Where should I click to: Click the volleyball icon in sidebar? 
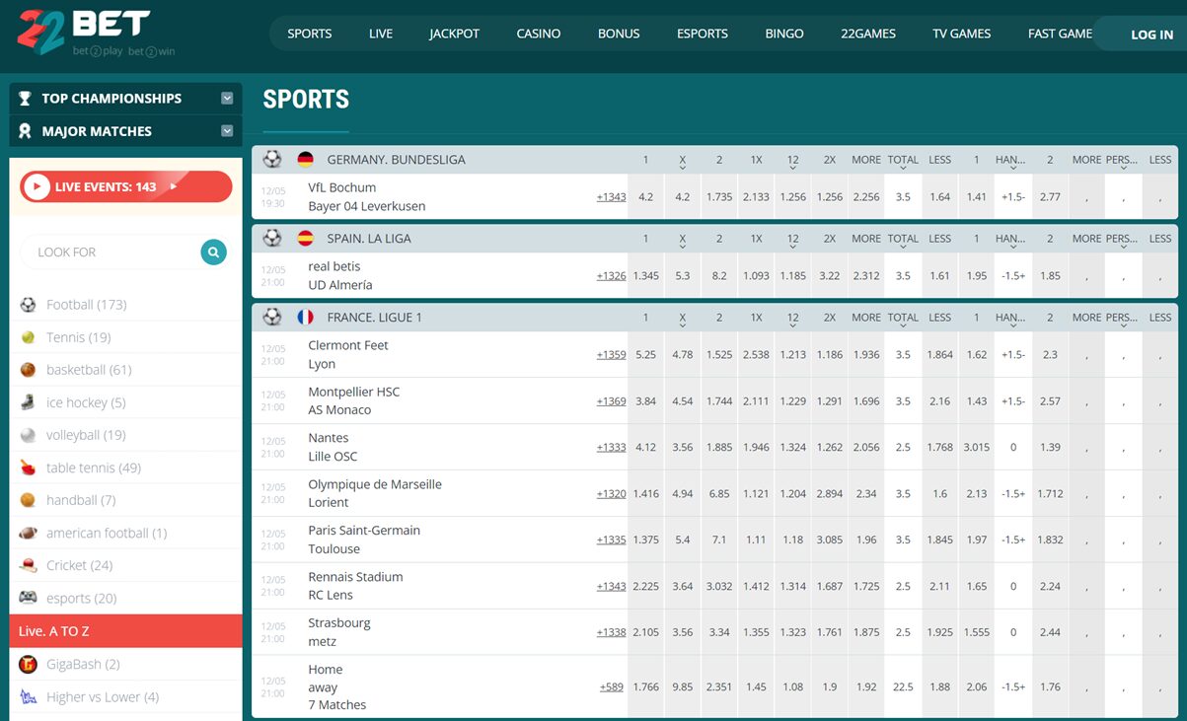pyautogui.click(x=28, y=435)
